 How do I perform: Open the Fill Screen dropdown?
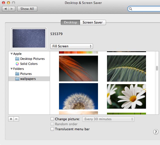click(71, 46)
